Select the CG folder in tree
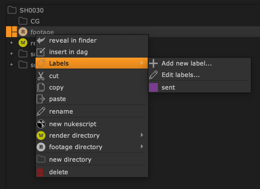Screen dimensions: 260x189 click(35, 21)
